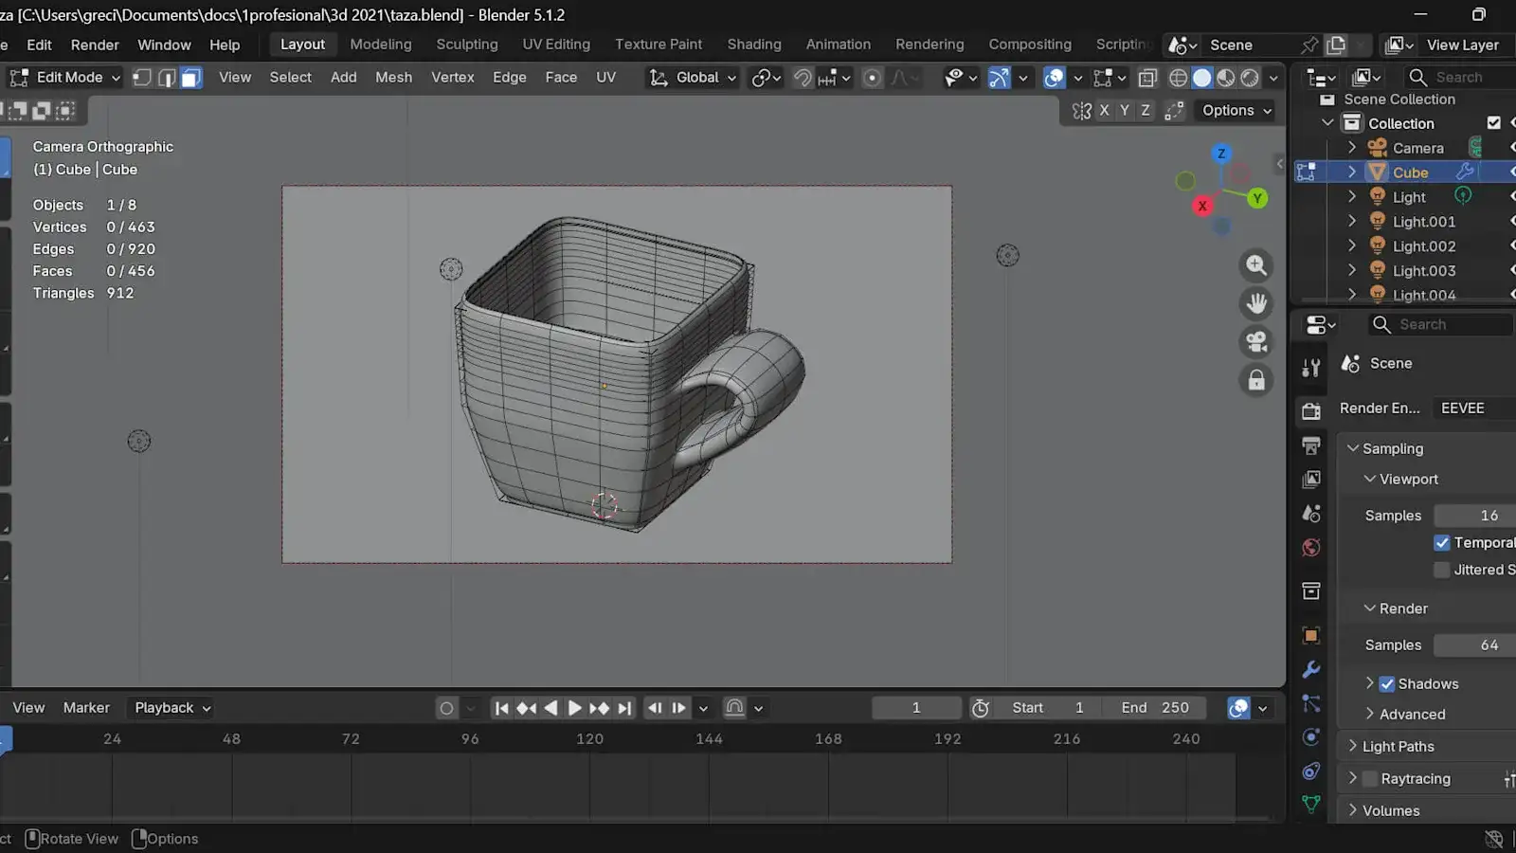Image resolution: width=1516 pixels, height=853 pixels.
Task: Expand the Light Paths panel
Action: pyautogui.click(x=1398, y=747)
